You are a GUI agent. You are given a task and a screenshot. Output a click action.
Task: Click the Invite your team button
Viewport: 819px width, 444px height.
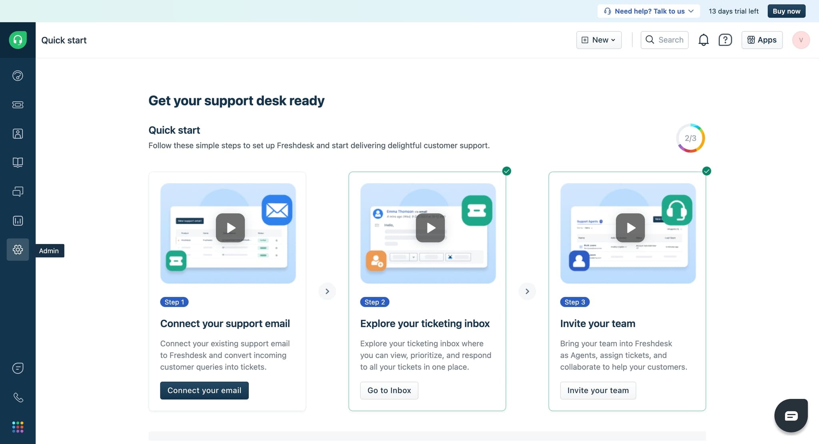point(597,390)
